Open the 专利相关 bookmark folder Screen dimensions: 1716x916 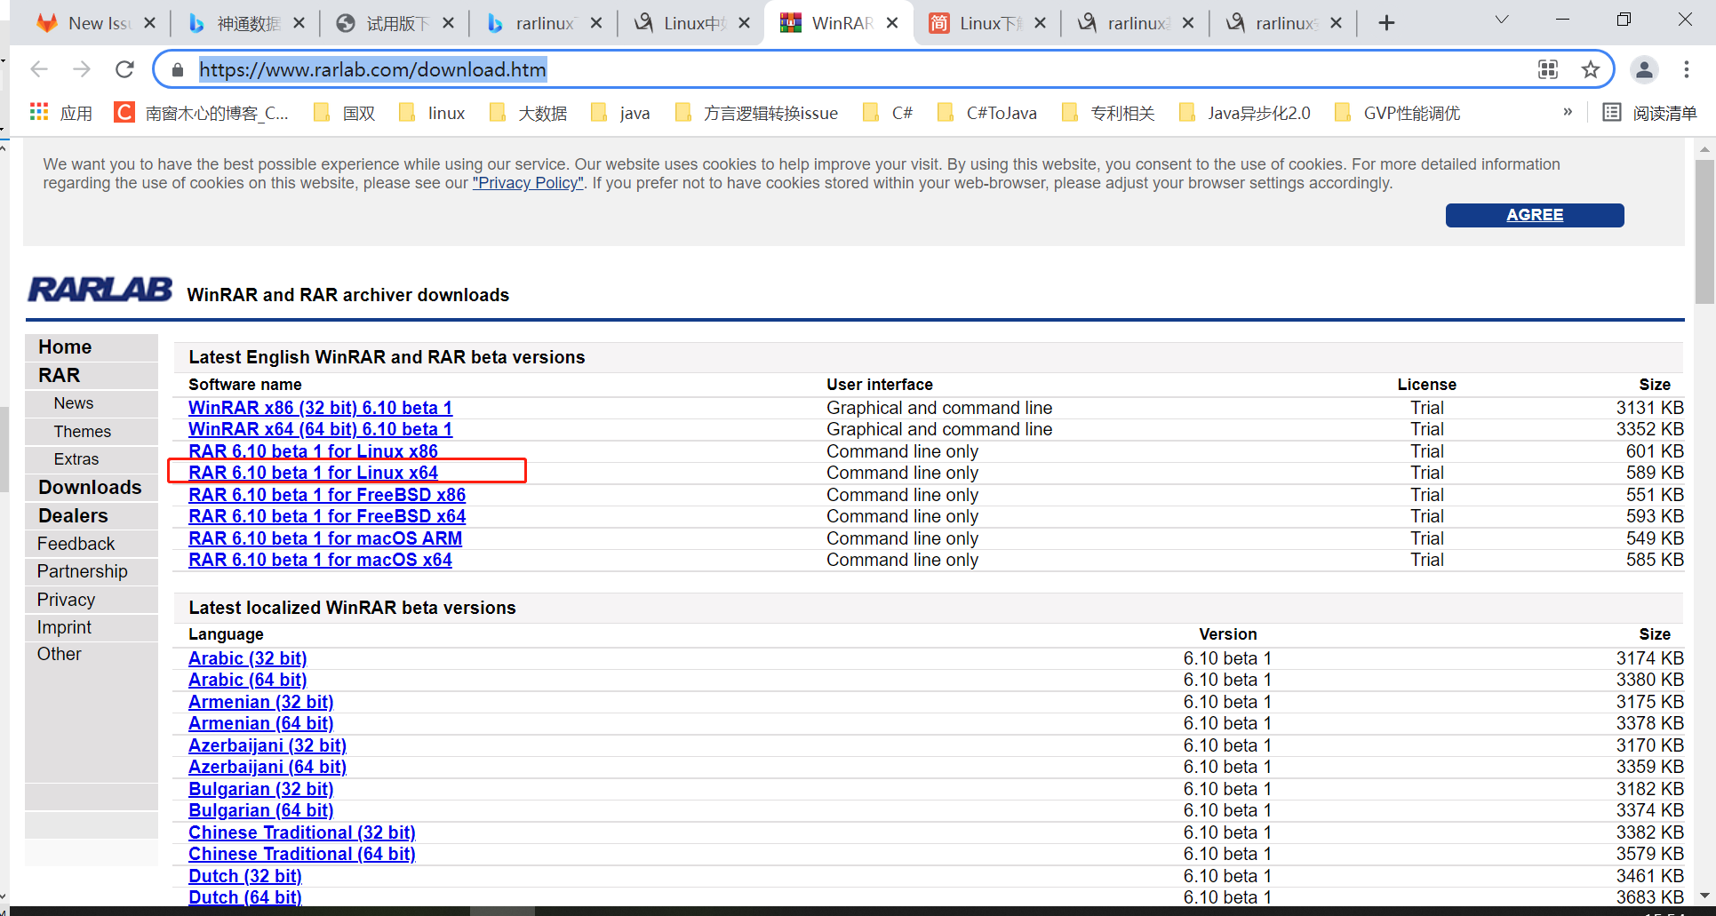click(x=1109, y=113)
